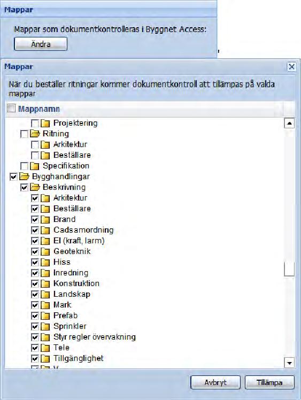Click the Sprinkler folder icon

coord(45,327)
